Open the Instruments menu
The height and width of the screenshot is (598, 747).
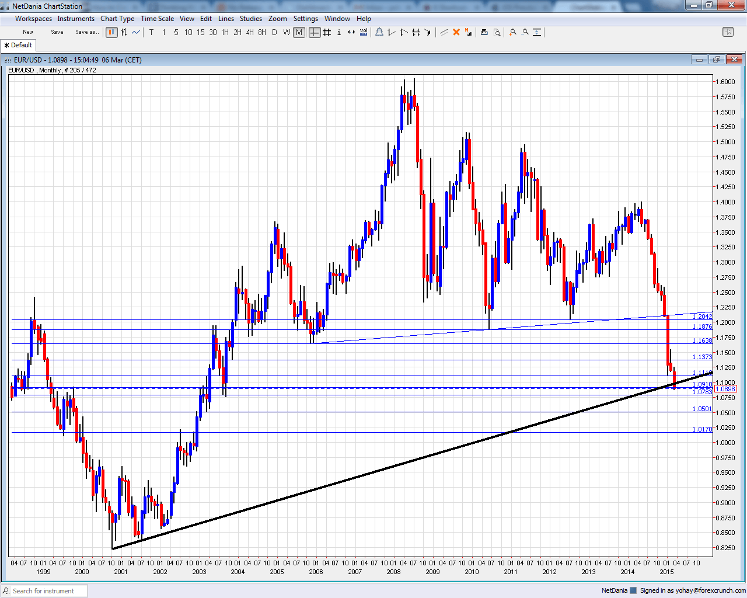coord(76,19)
